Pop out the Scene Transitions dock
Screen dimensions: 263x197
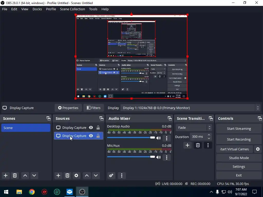(x=211, y=119)
